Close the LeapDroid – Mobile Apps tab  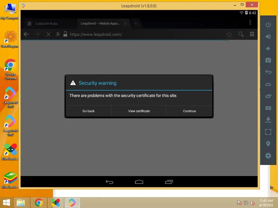[125, 24]
